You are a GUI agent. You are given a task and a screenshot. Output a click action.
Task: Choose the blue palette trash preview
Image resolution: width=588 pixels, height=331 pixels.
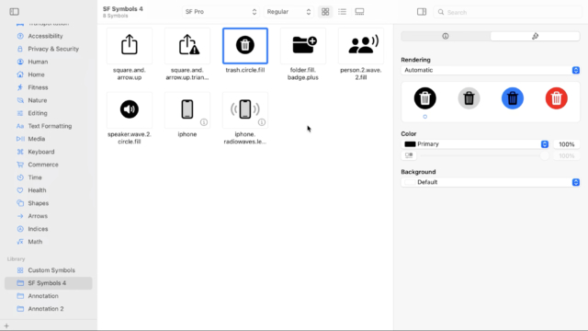(x=513, y=98)
